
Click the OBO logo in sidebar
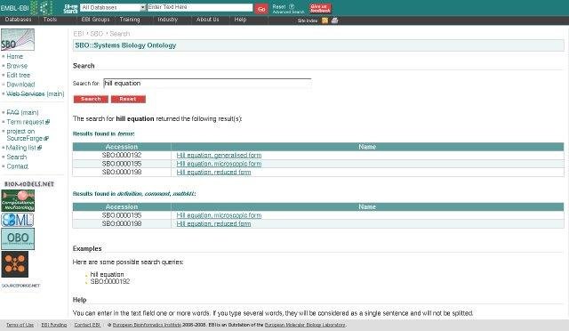pos(18,238)
